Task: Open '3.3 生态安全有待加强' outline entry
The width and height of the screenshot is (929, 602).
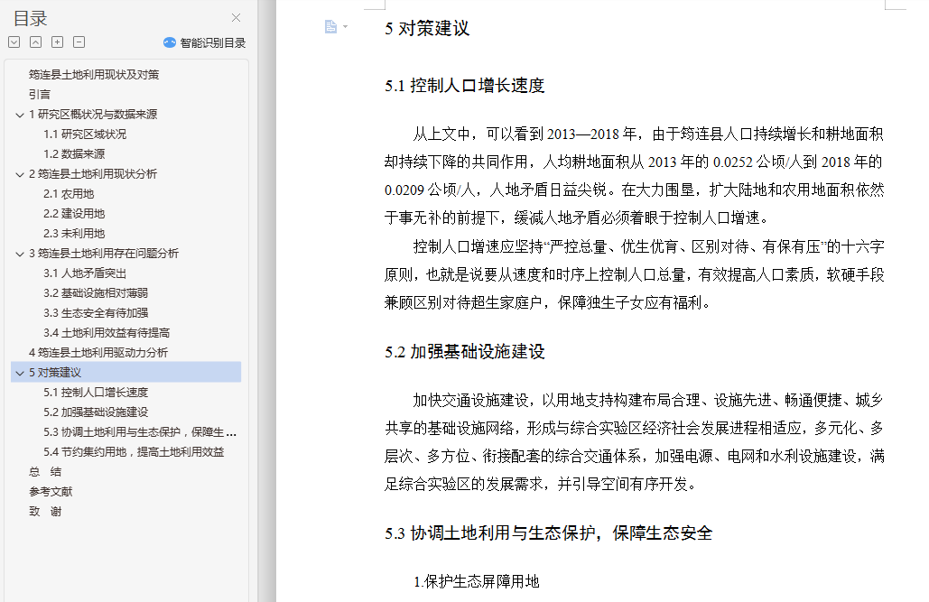Action: coord(96,313)
